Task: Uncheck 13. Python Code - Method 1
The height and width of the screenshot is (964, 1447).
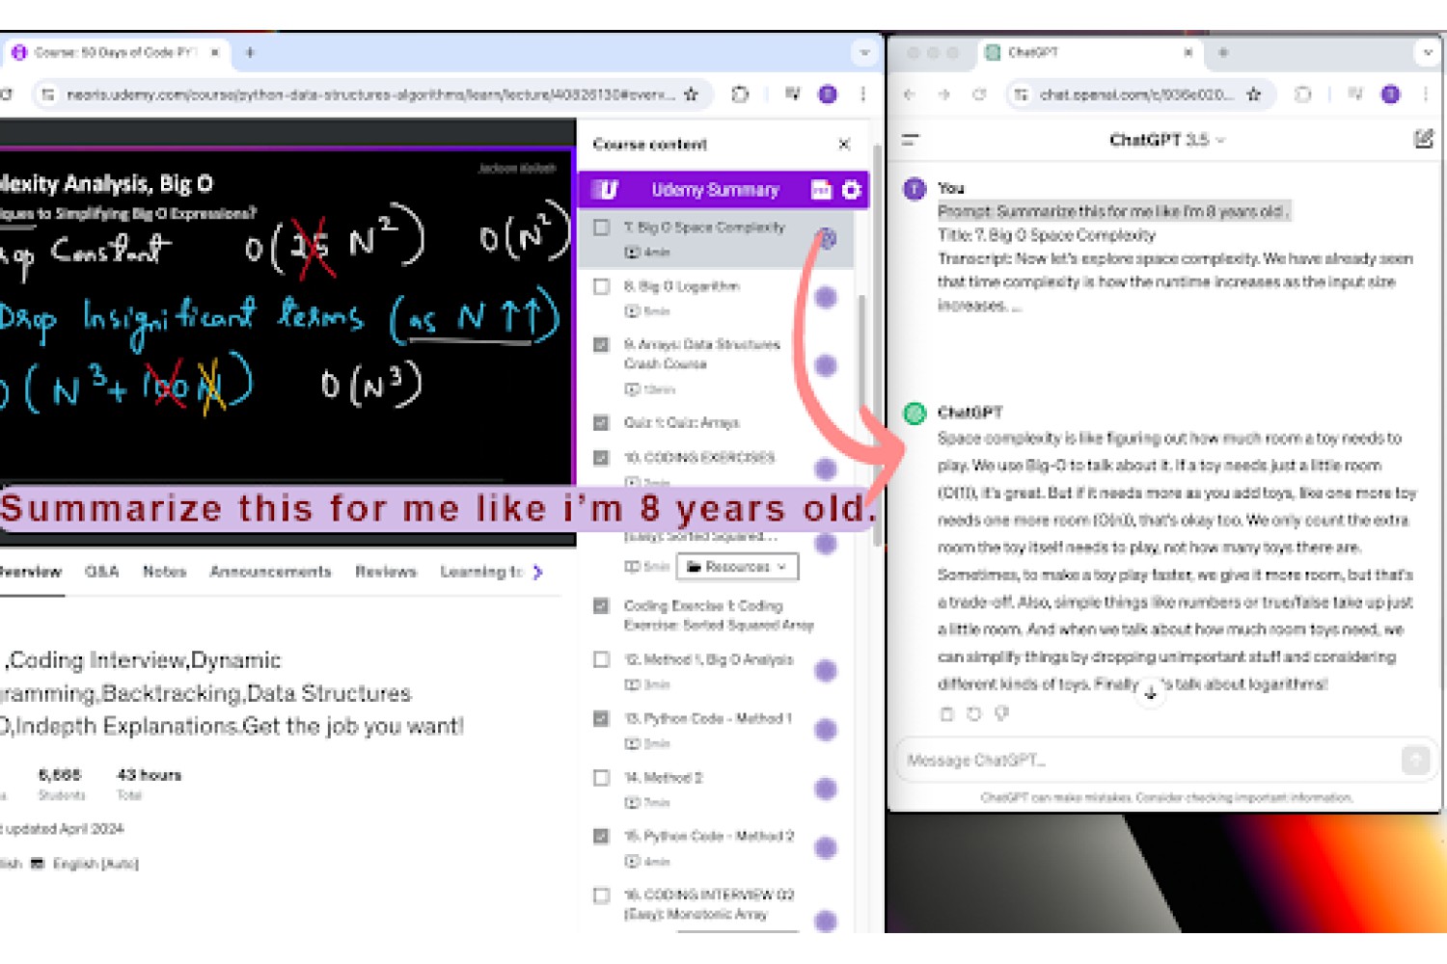Action: (x=602, y=718)
